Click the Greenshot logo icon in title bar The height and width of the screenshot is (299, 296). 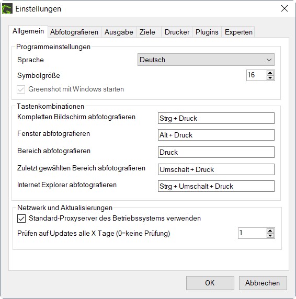[x=7, y=8]
